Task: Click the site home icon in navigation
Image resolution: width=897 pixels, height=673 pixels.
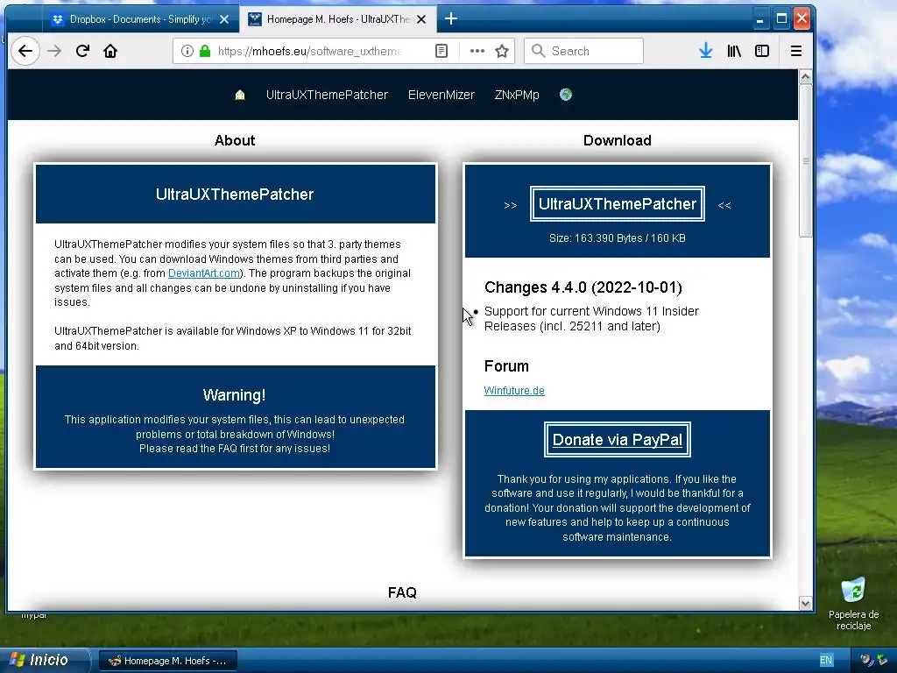Action: point(240,95)
